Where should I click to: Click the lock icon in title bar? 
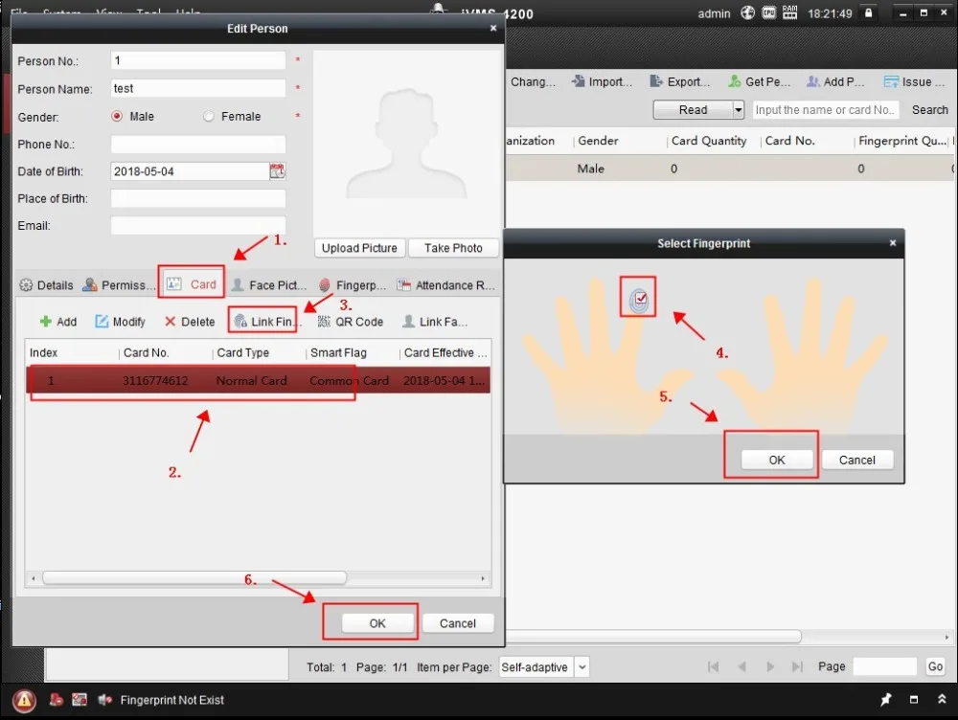[x=868, y=12]
